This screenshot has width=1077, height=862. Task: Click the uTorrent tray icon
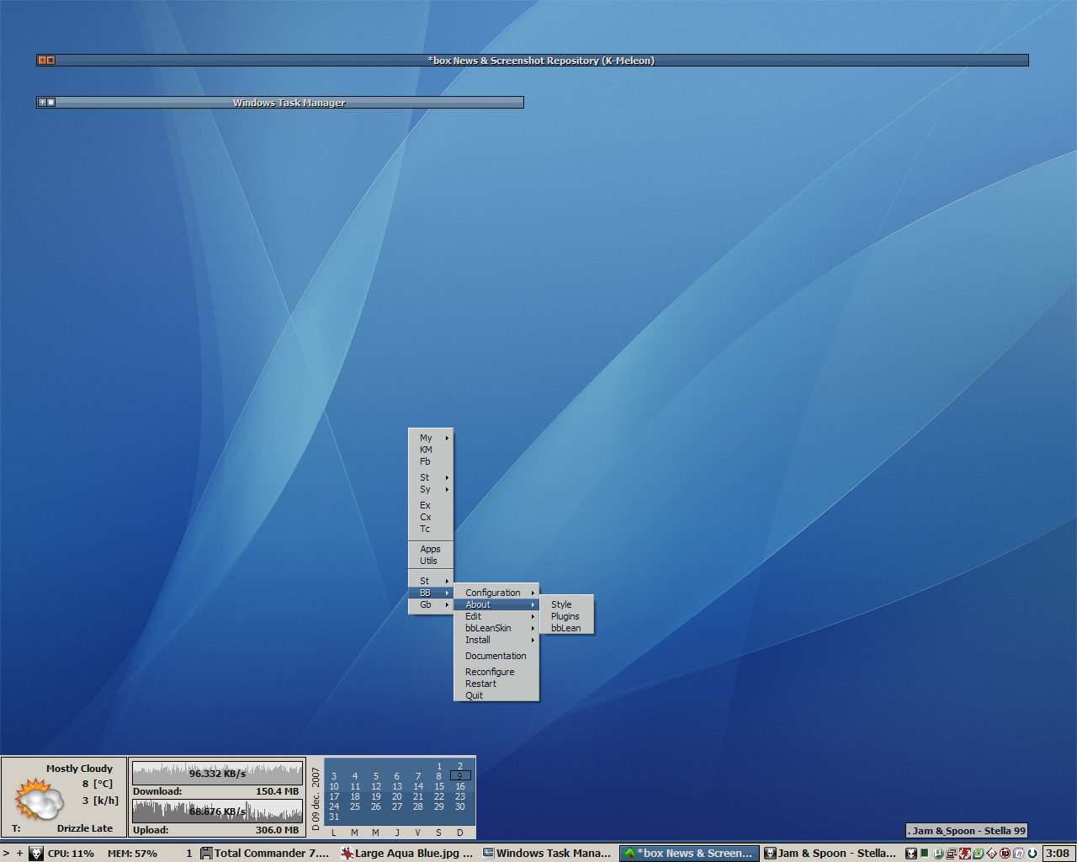tap(938, 853)
